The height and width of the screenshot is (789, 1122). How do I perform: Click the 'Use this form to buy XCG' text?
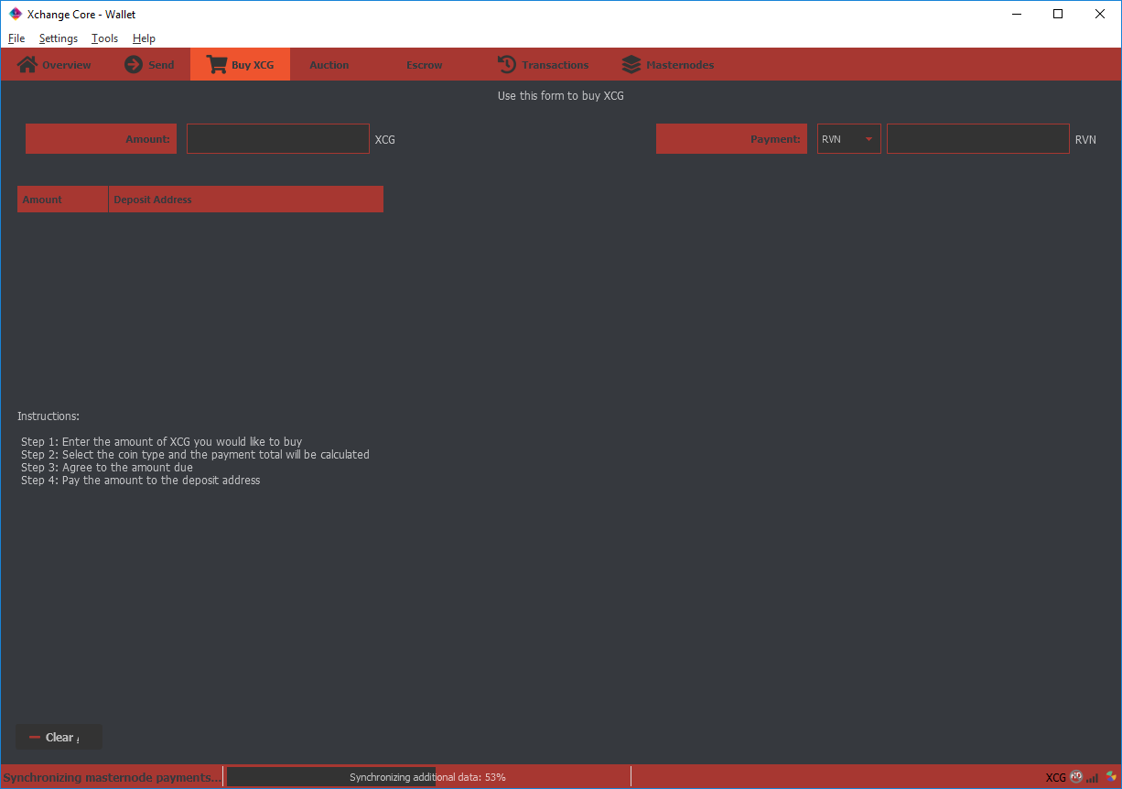coord(561,95)
